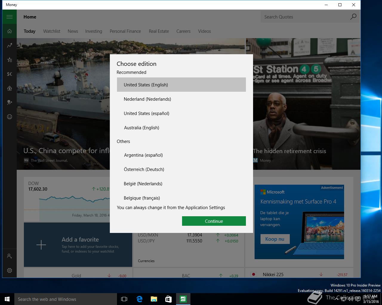Image resolution: width=382 pixels, height=305 pixels.
Task: Switch to the Today tab
Action: [30, 31]
